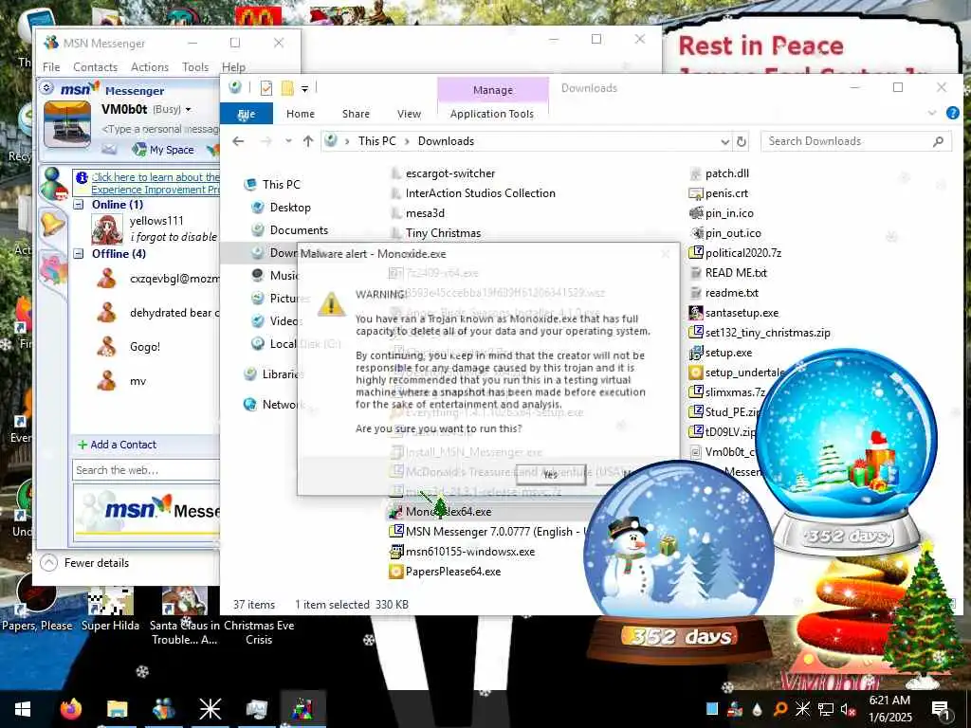
Task: Open Firefox from the taskbar
Action: (x=70, y=709)
